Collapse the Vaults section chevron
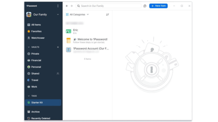The width and height of the screenshot is (218, 122). pos(29,47)
